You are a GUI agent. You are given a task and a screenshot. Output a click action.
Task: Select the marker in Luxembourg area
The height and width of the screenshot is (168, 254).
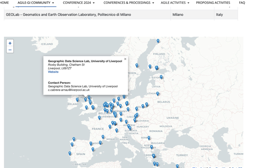point(99,118)
